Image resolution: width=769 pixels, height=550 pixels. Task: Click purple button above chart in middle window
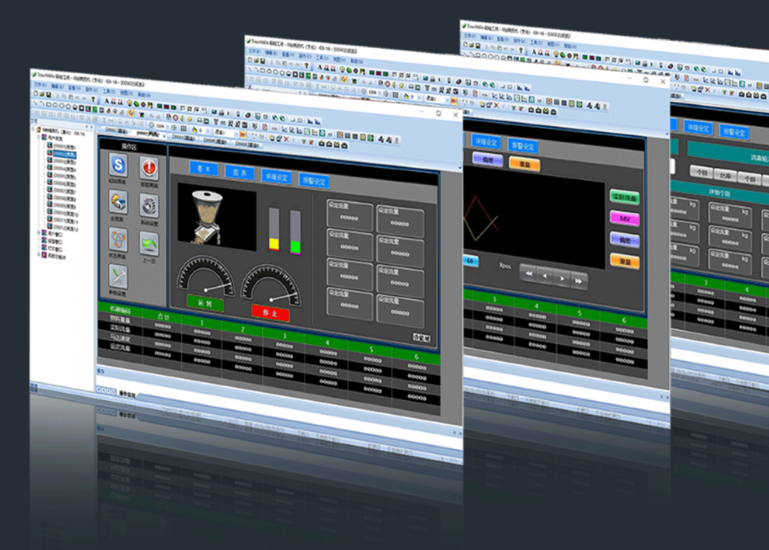click(x=487, y=160)
